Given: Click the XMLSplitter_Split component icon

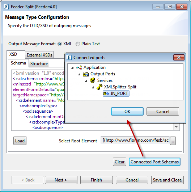Looking at the screenshot, I should [x=99, y=87].
